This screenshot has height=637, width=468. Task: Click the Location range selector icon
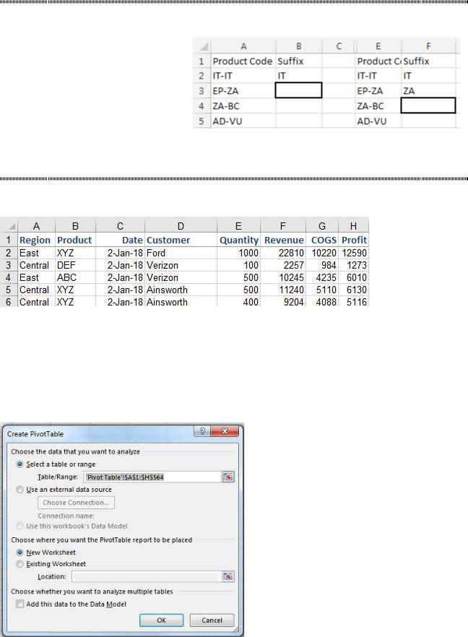tap(228, 576)
